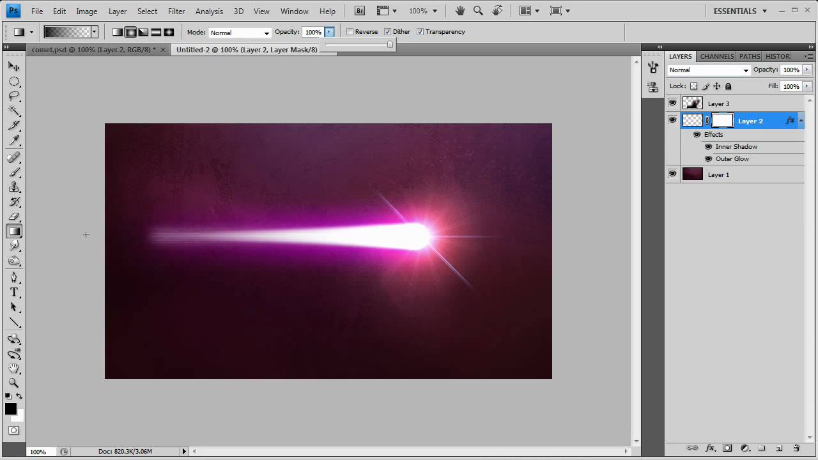Select the Dodge tool

point(14,246)
